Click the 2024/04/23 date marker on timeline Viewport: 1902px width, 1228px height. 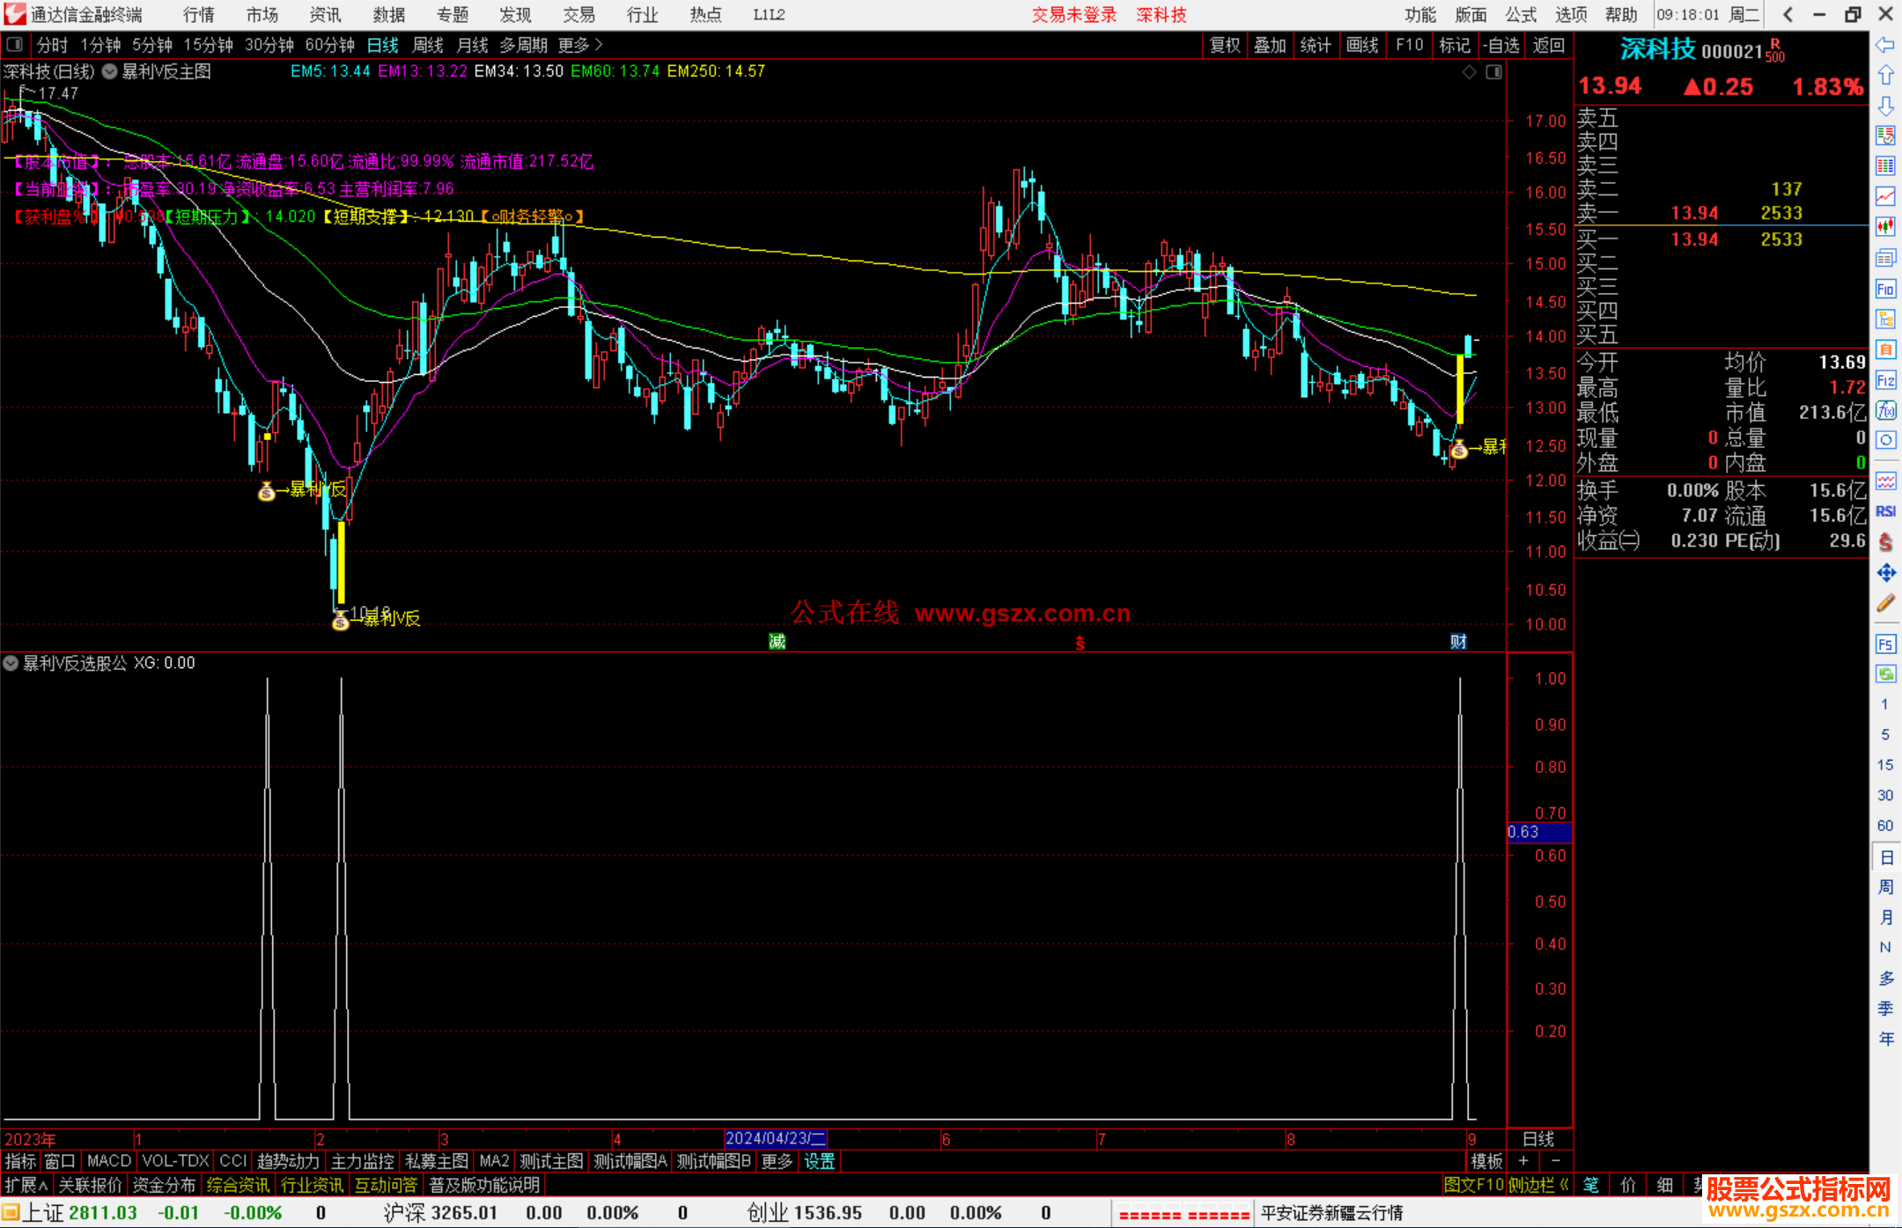tap(774, 1138)
